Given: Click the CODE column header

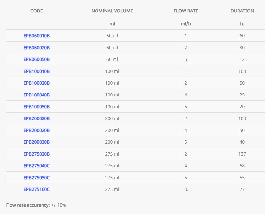Looking at the screenshot, I should tap(36, 11).
